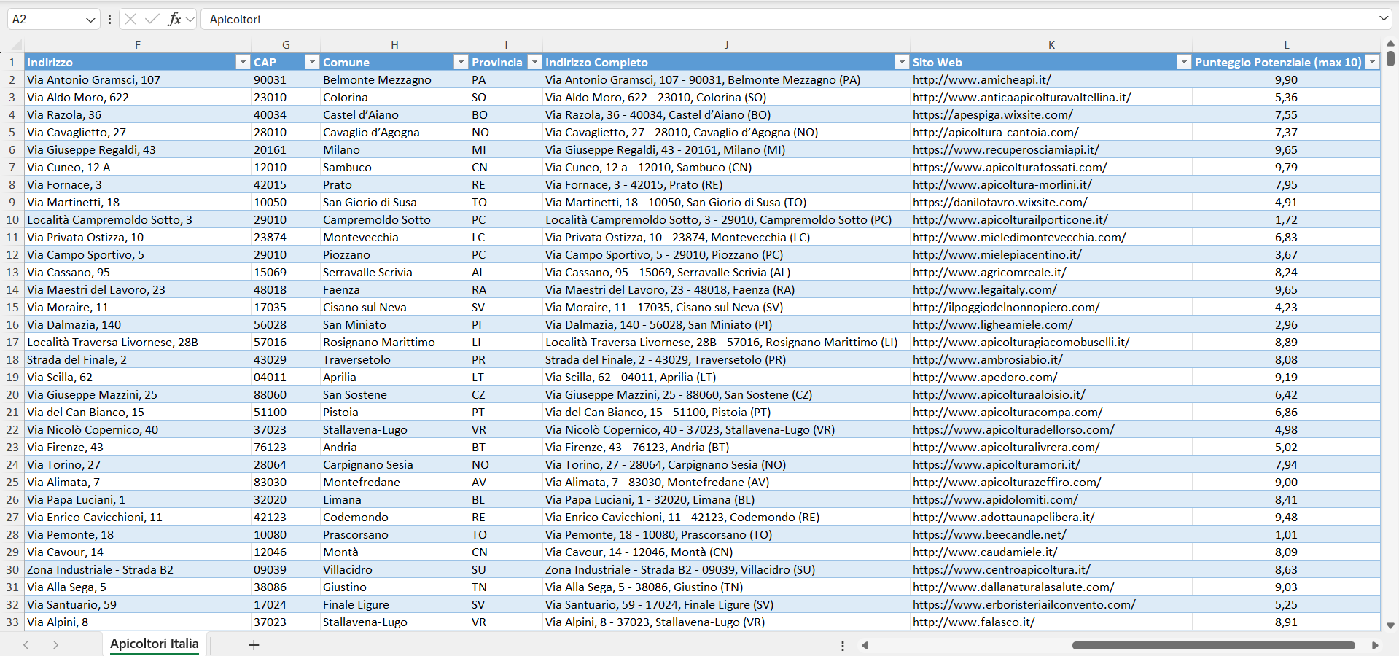
Task: Expand the formula bar chevron
Action: pyautogui.click(x=1384, y=18)
